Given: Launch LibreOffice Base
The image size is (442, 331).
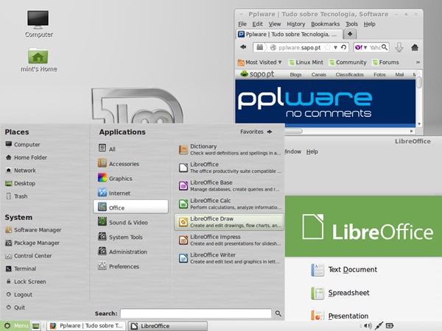Looking at the screenshot, I should point(229,186).
